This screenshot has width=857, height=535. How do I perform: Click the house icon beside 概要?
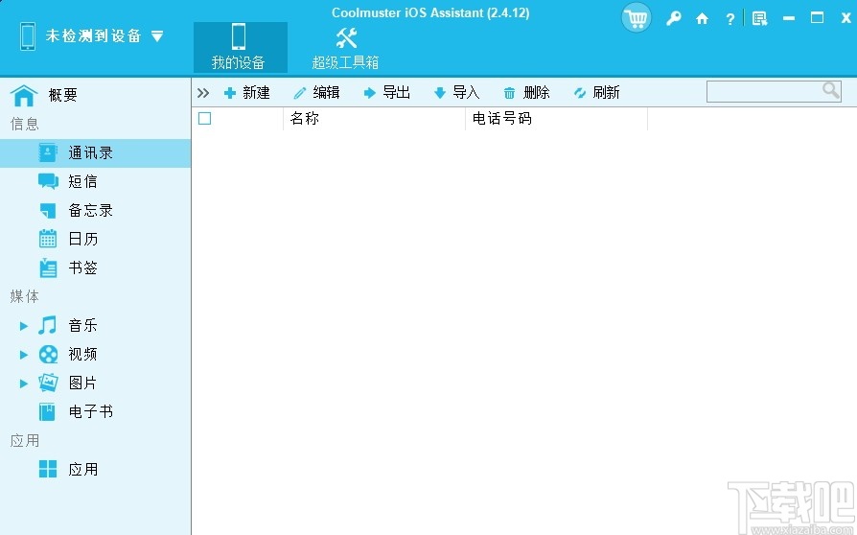(x=24, y=96)
